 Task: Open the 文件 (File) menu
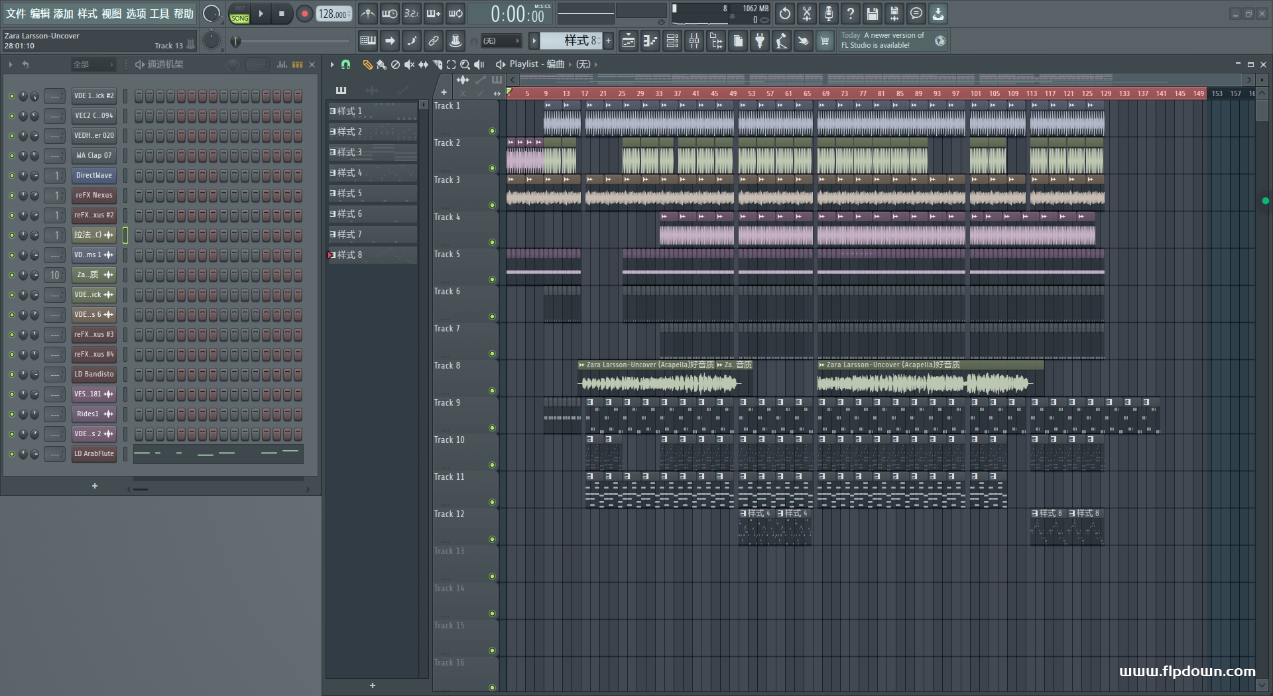tap(15, 13)
